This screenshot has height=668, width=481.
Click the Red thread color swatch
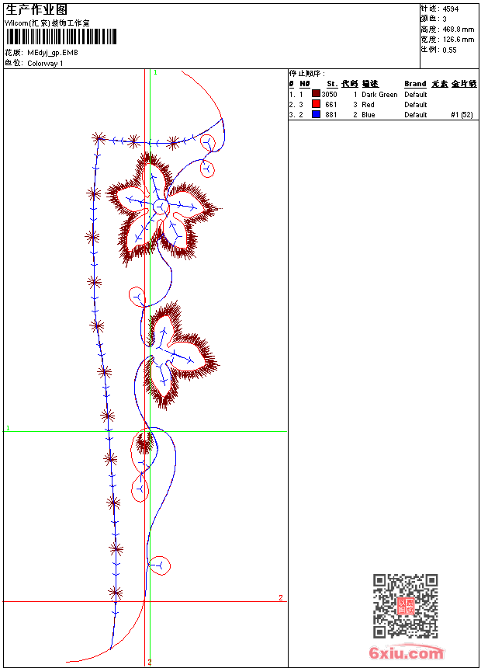(x=316, y=104)
